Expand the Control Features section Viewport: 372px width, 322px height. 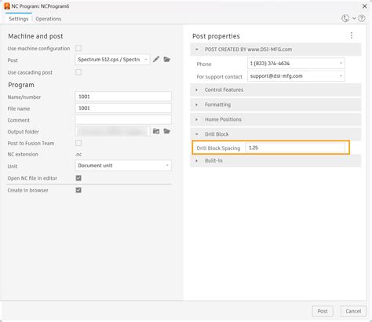click(x=275, y=90)
